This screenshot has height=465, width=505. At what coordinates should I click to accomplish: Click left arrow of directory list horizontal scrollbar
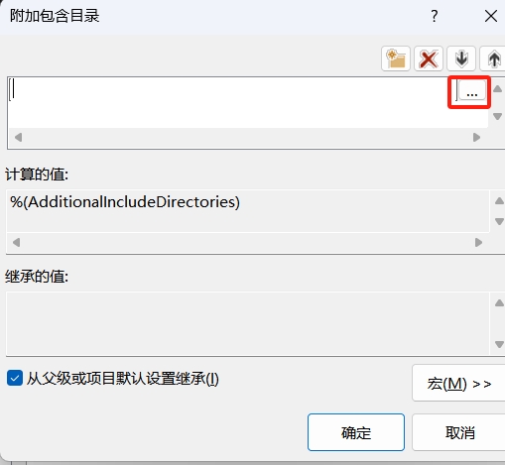(18, 137)
